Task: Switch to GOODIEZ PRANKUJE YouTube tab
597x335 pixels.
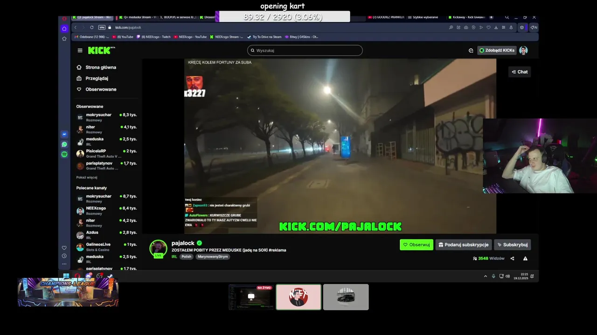Action: (386, 17)
